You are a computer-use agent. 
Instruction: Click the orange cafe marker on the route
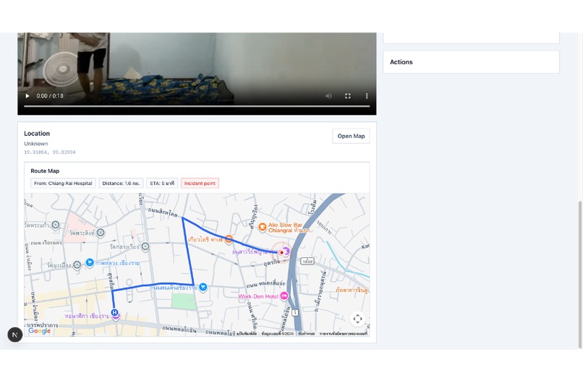(x=229, y=239)
